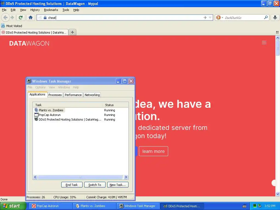Open the browser Edit menu
Screen dimensions: 280x210
[x=13, y=10]
